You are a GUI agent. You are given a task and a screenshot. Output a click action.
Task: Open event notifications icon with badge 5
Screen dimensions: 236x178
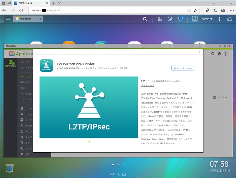click(x=180, y=19)
